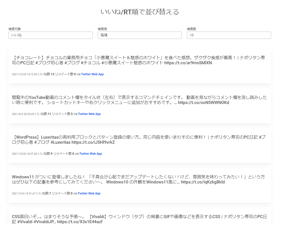Open Twitter Web App link in Windows11 tweet

click(x=89, y=193)
